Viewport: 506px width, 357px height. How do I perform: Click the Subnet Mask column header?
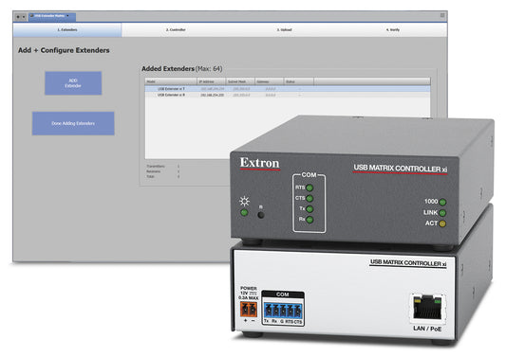(240, 81)
